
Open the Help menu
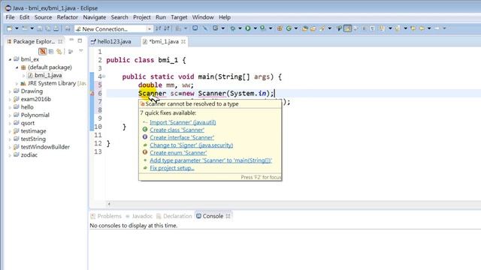tap(225, 17)
